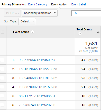Switch primary dimension to Event Category
The width and height of the screenshot is (101, 110).
38,4
